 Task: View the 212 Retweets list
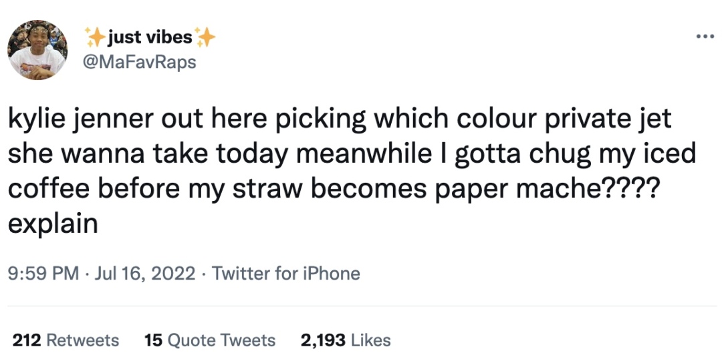coord(66,340)
